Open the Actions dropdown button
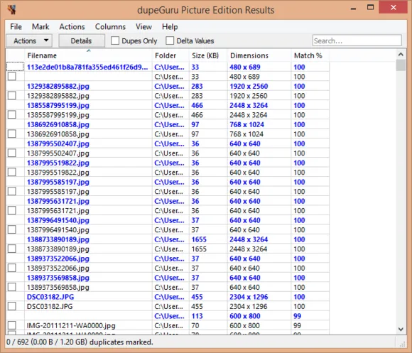Image resolution: width=412 pixels, height=353 pixels. pyautogui.click(x=29, y=40)
